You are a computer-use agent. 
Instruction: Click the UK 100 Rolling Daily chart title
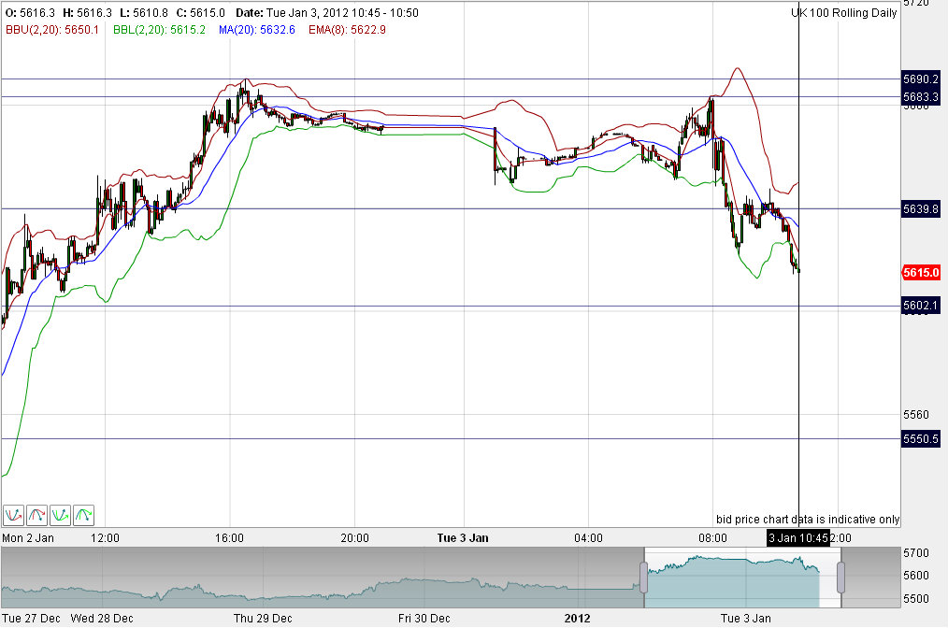tap(844, 13)
